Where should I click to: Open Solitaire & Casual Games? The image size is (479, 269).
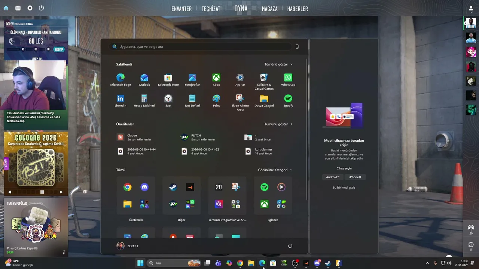click(x=264, y=82)
